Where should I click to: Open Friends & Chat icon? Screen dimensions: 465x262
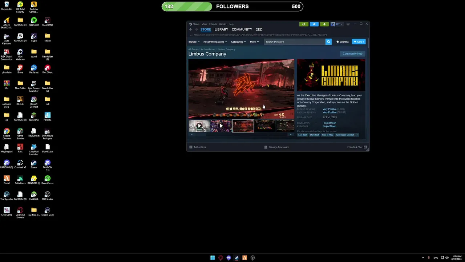tap(365, 147)
